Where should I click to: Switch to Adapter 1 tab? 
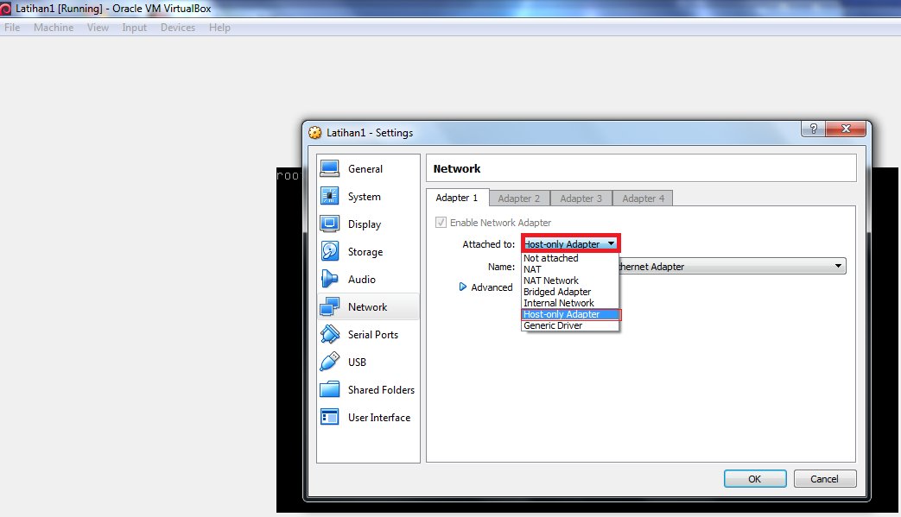[457, 198]
